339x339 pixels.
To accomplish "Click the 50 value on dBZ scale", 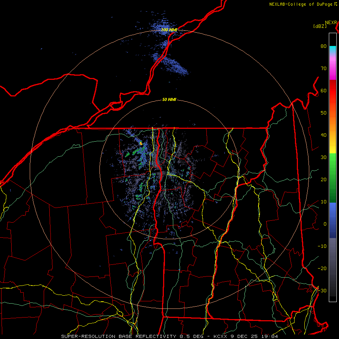I will pos(324,113).
